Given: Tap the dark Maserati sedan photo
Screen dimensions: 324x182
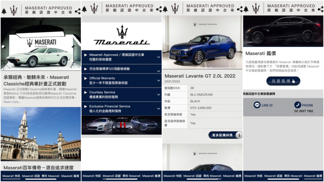Looking at the screenshot, I should [x=283, y=31].
